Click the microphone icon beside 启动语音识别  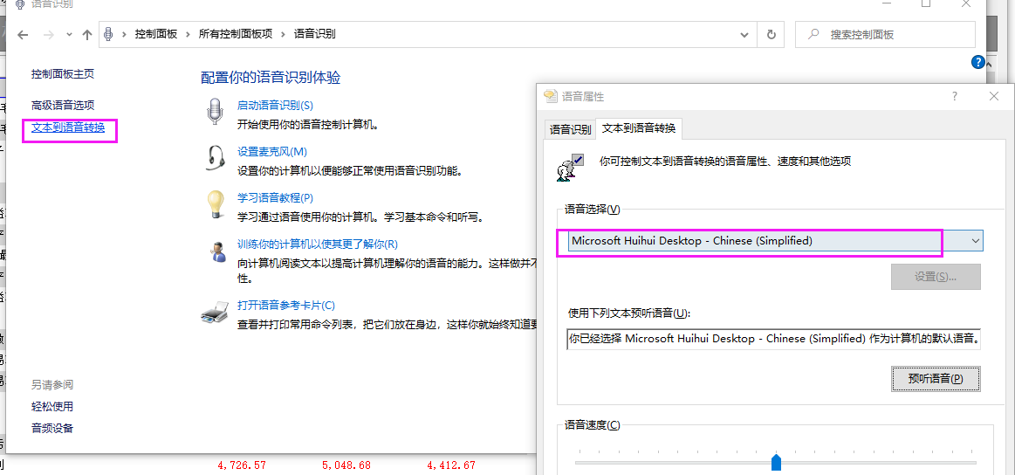215,111
